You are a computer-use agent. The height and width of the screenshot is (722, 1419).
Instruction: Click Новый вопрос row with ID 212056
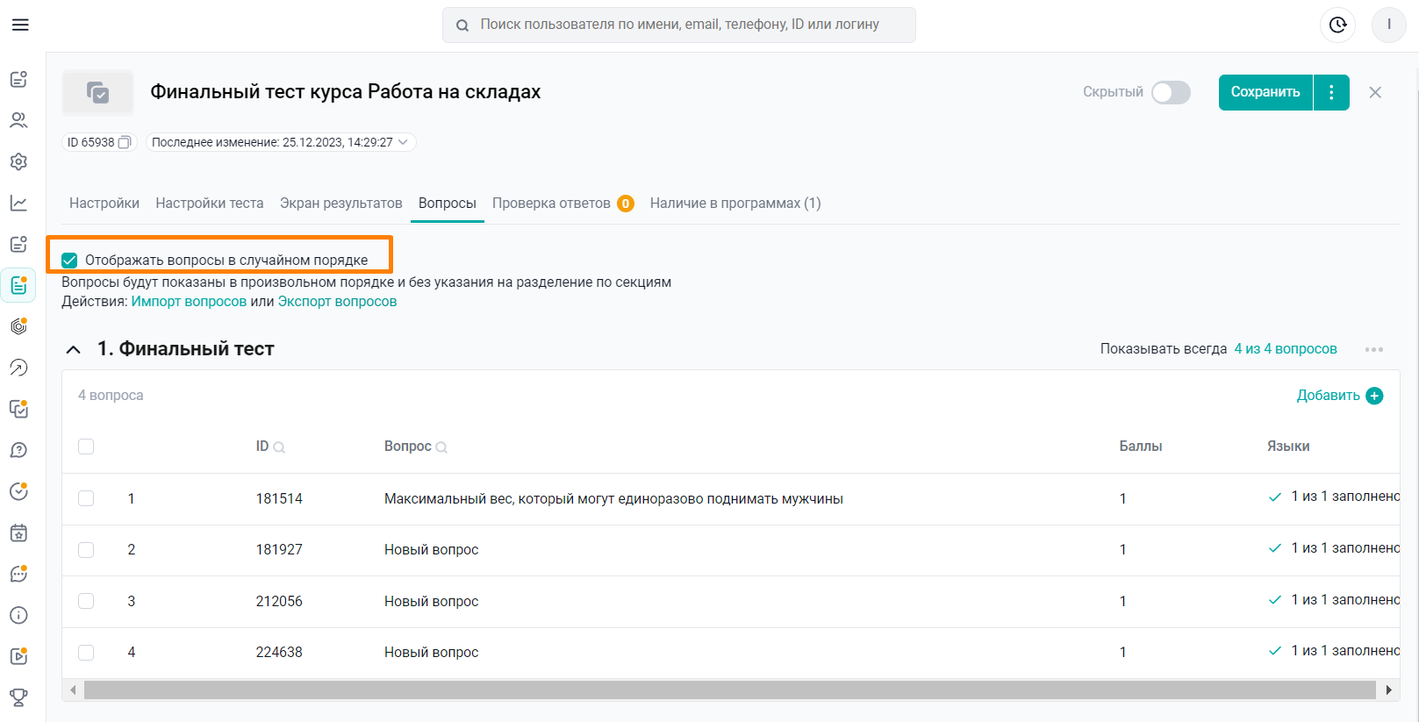[x=431, y=602]
